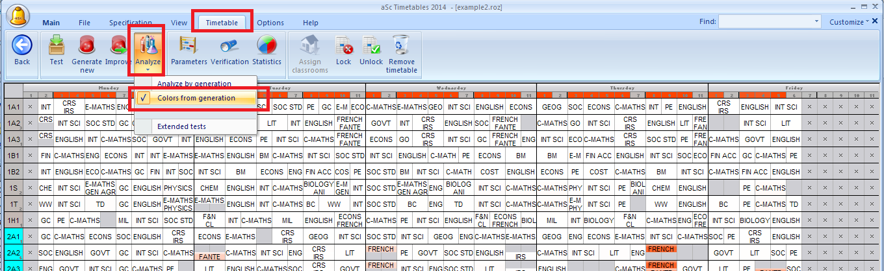Click the Unlock cards icon
884x271 pixels.
click(371, 45)
